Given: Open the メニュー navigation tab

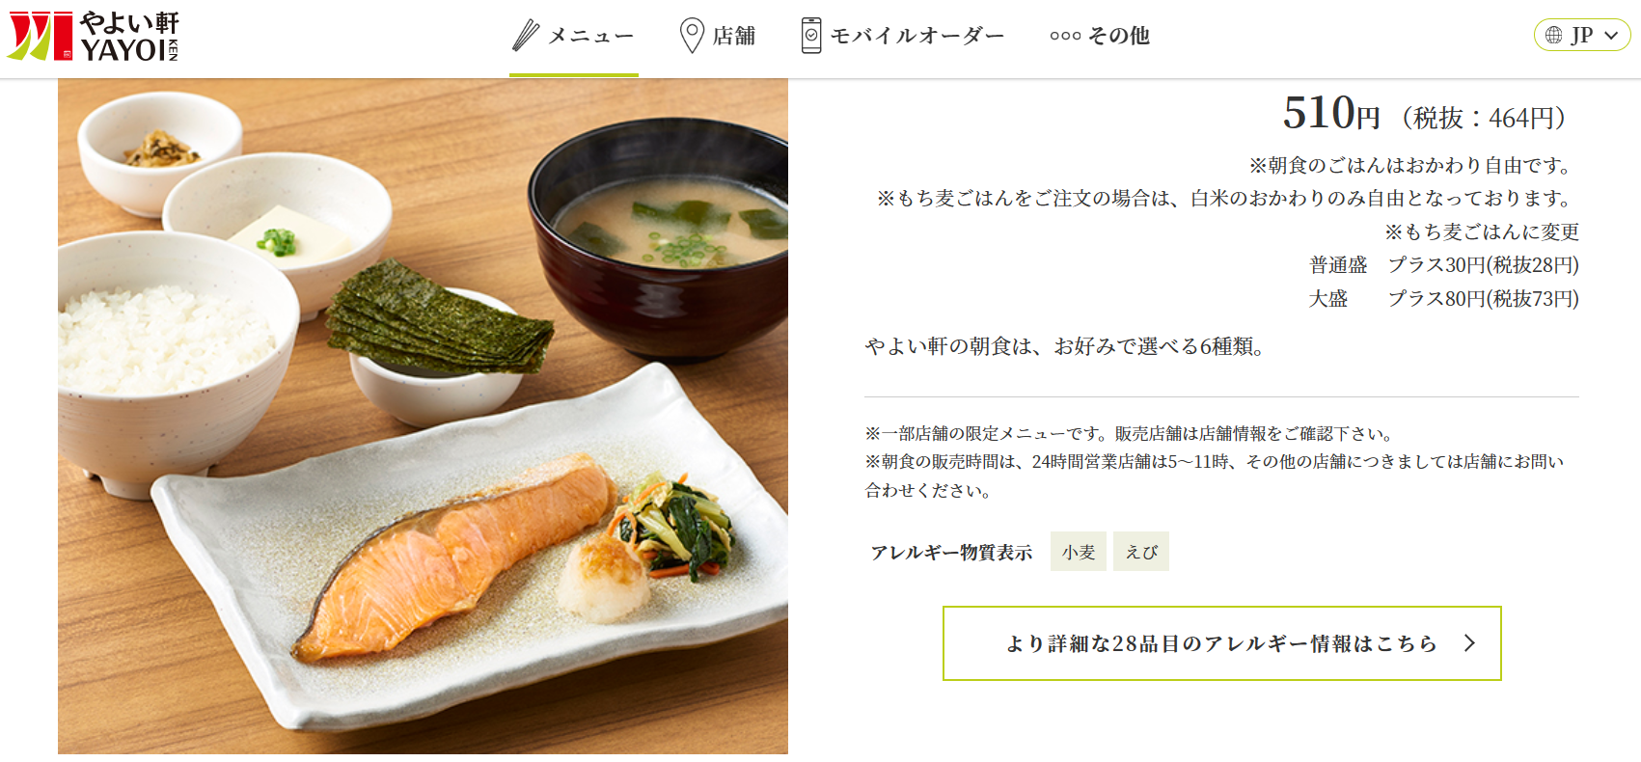Looking at the screenshot, I should coord(574,37).
